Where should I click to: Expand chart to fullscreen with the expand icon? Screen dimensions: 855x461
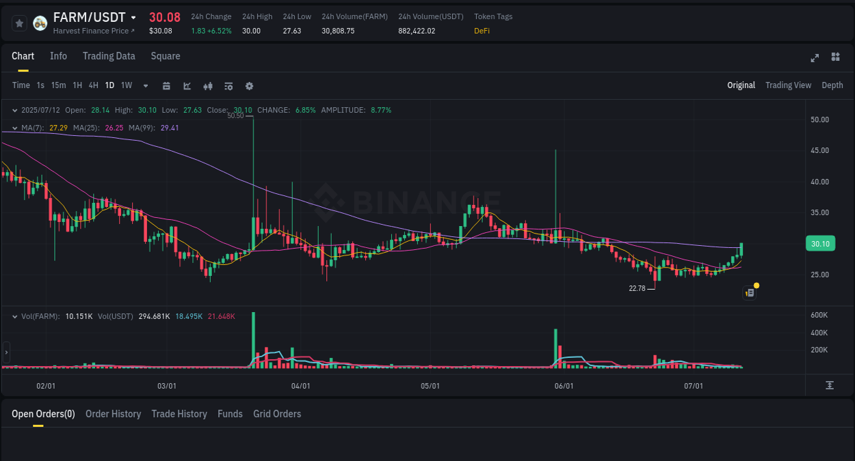tap(814, 58)
